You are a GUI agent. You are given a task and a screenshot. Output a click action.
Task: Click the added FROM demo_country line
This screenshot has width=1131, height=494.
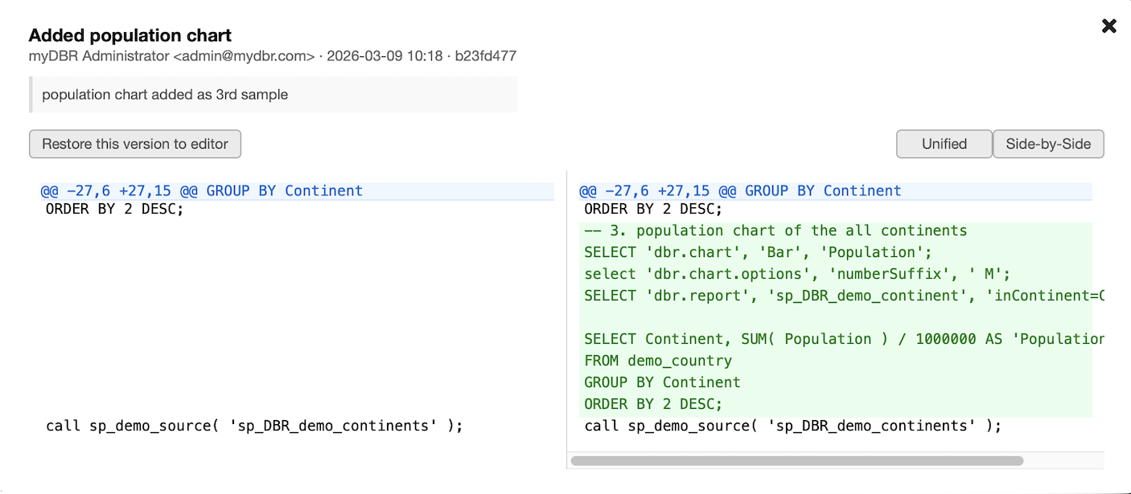[x=658, y=361]
